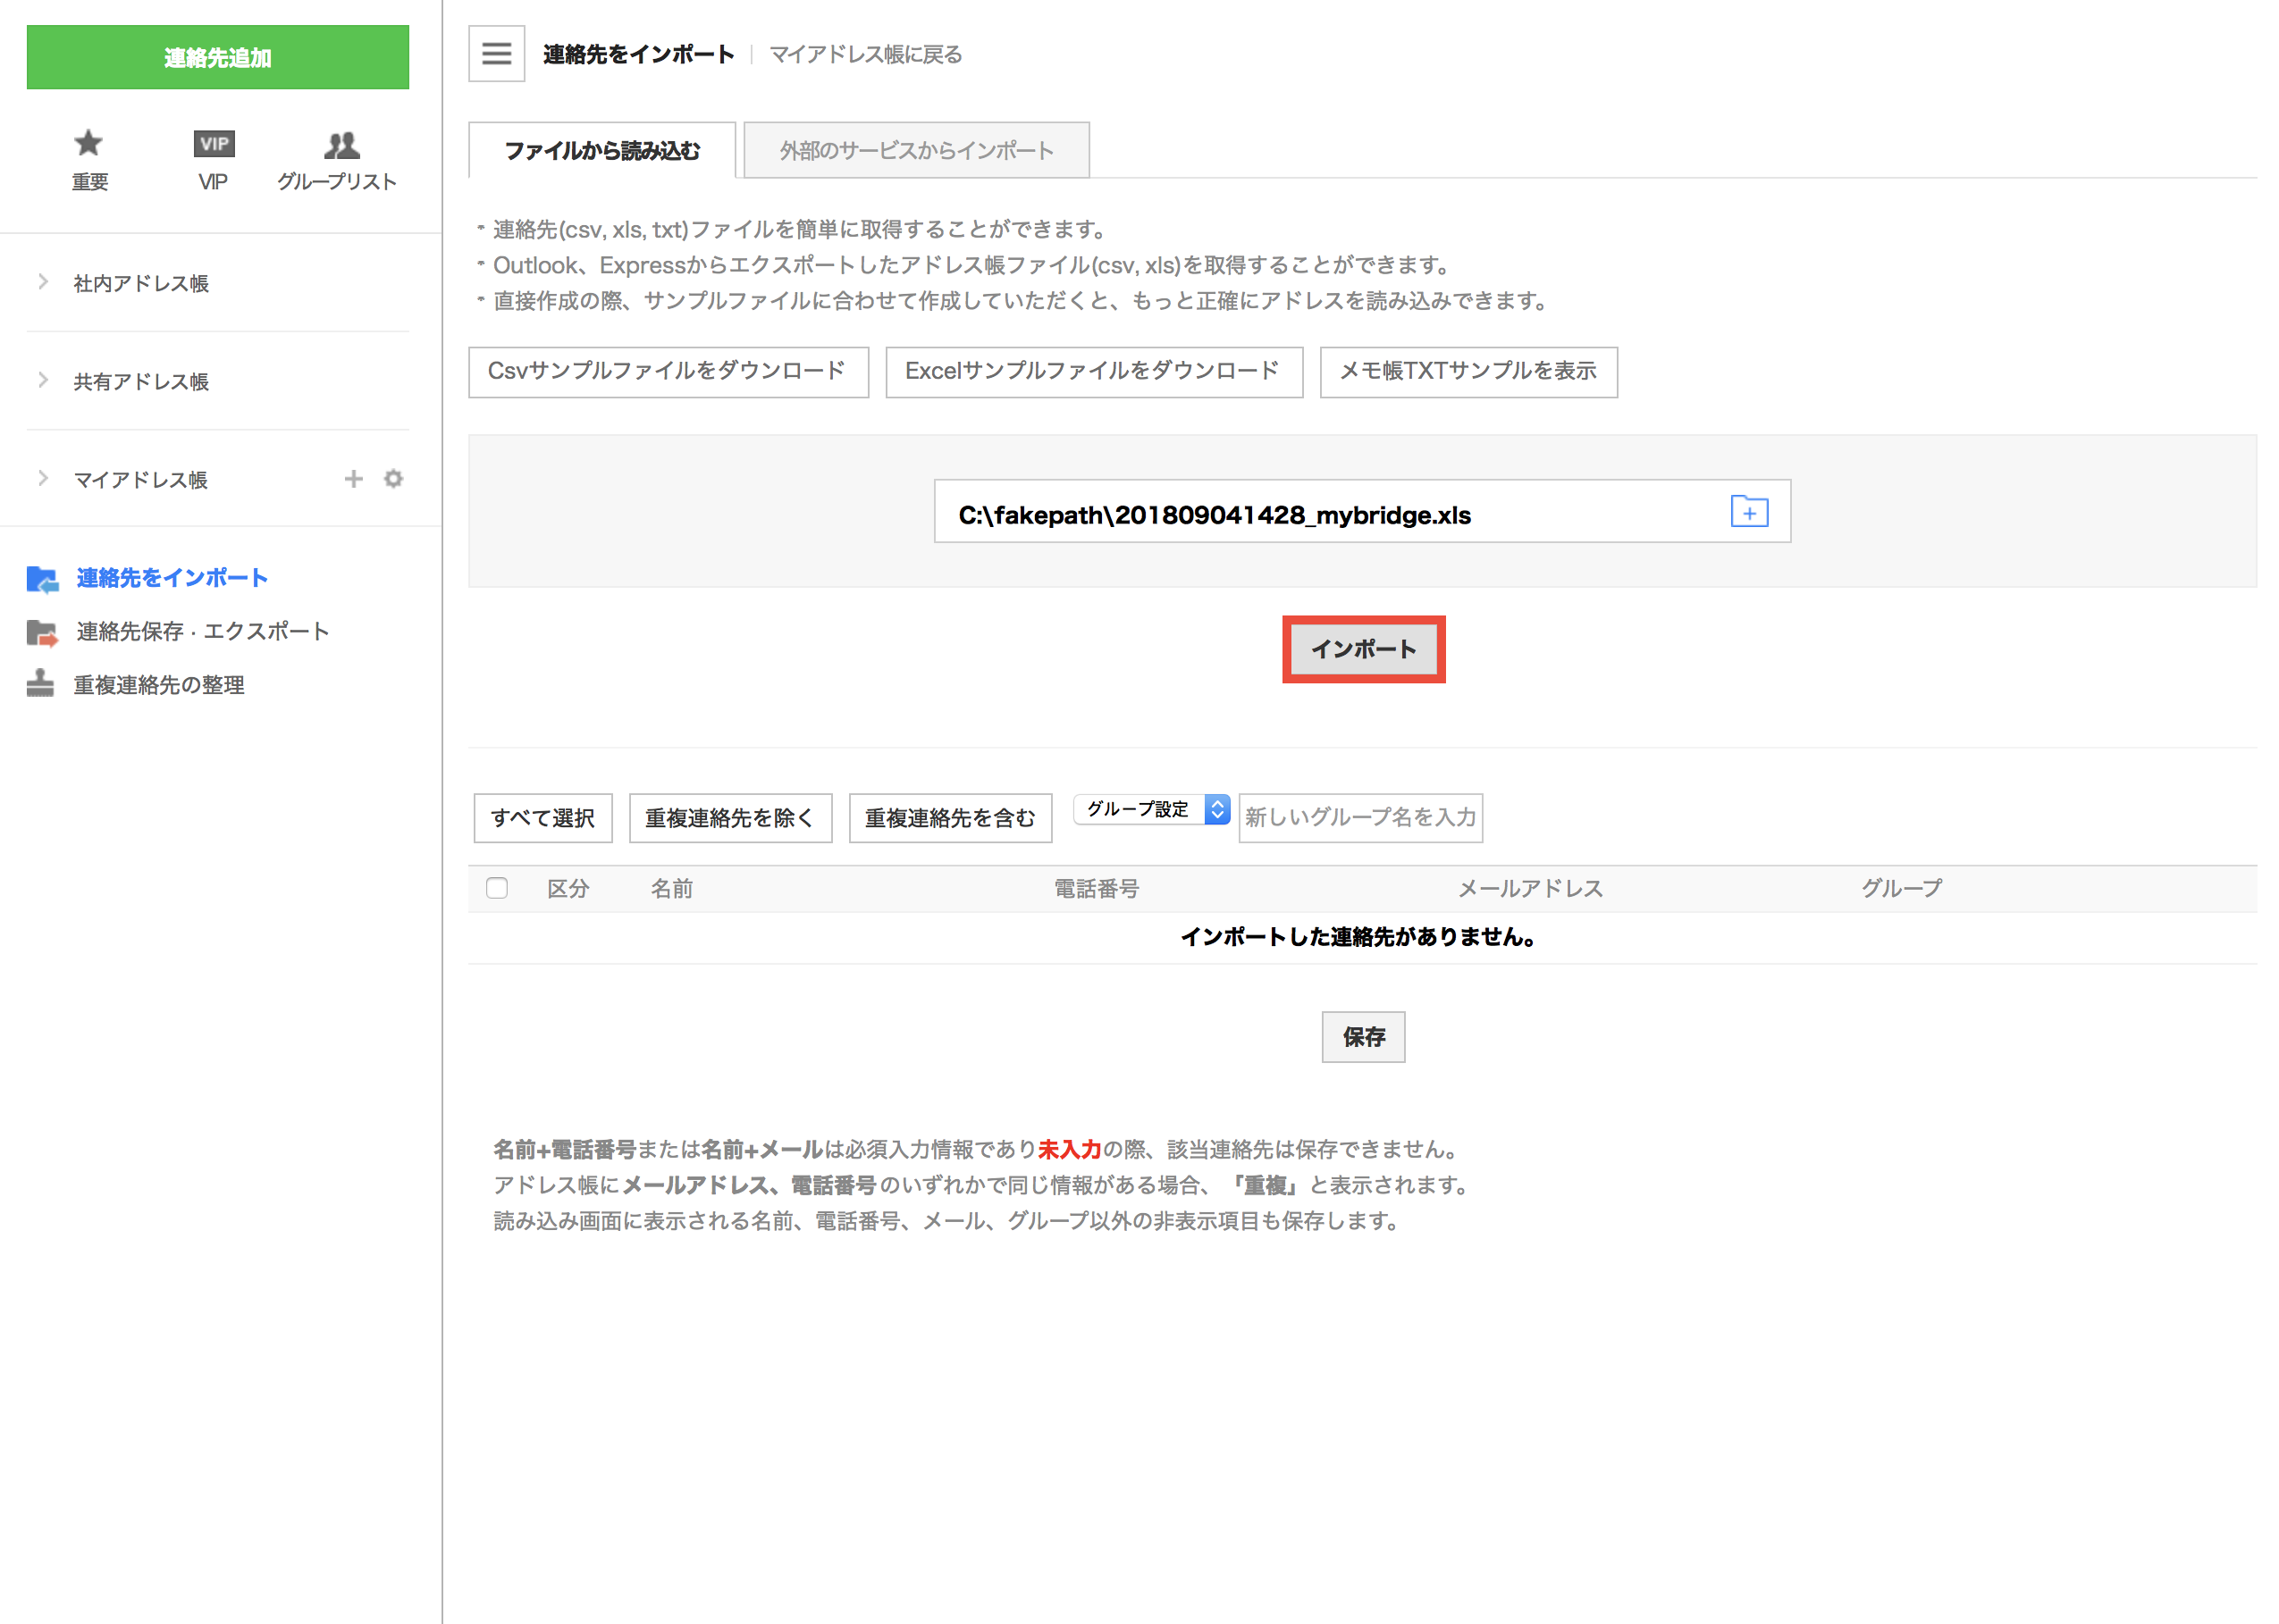
Task: Tick the select-all checkbox in the table header
Action: point(496,888)
